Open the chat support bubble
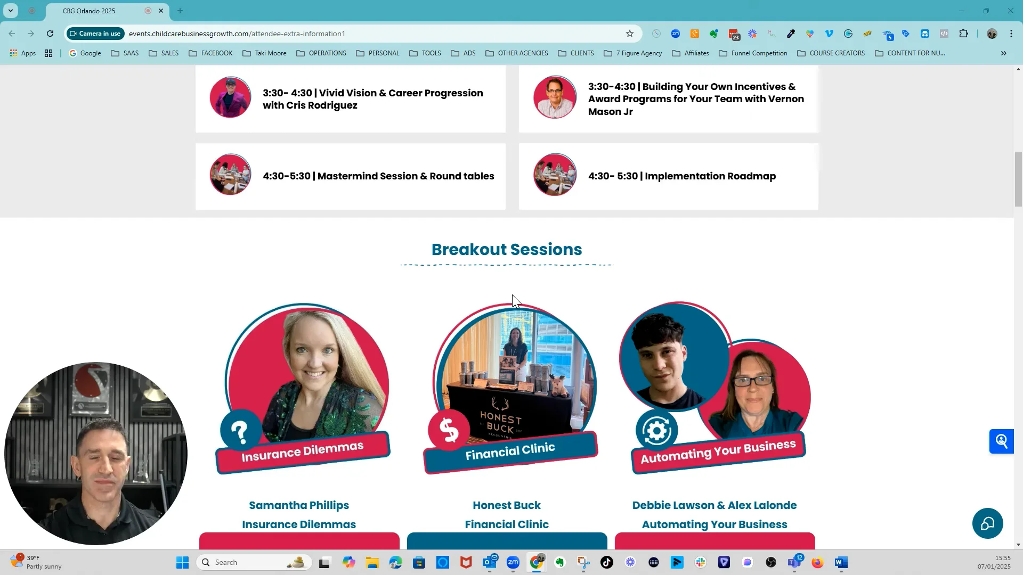 click(x=987, y=523)
